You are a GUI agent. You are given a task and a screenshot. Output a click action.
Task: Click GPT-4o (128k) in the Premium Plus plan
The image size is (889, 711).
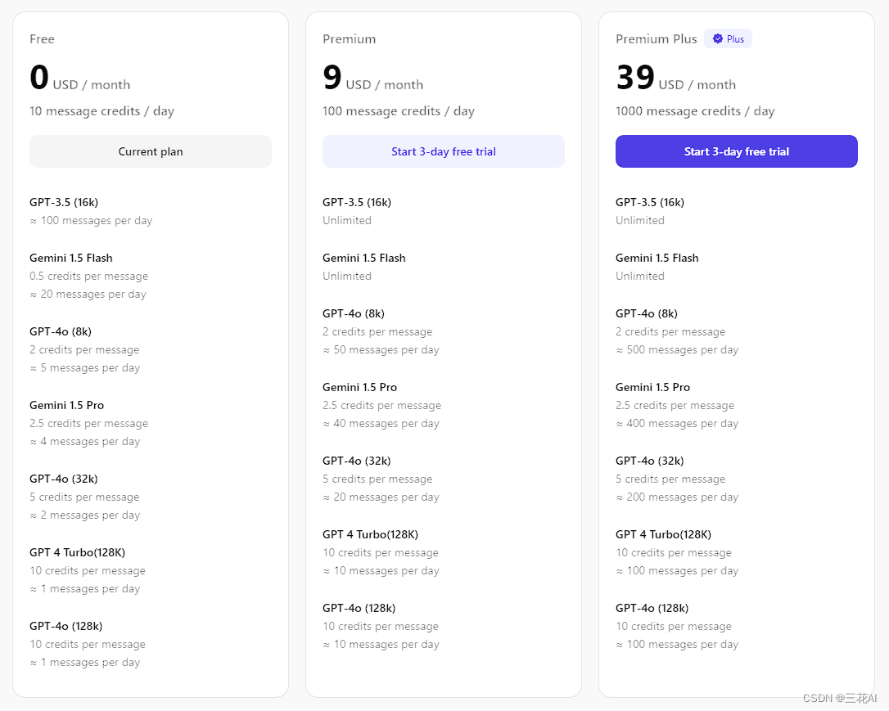[x=652, y=608]
